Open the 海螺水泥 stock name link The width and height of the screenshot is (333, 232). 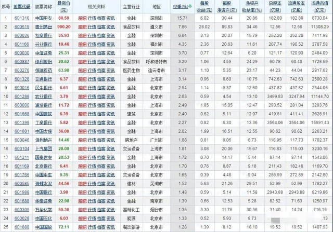[x=44, y=184]
